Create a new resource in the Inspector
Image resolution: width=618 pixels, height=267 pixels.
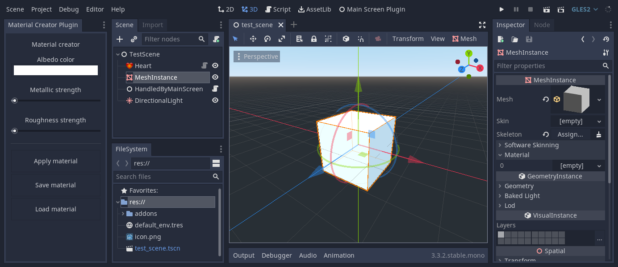500,39
